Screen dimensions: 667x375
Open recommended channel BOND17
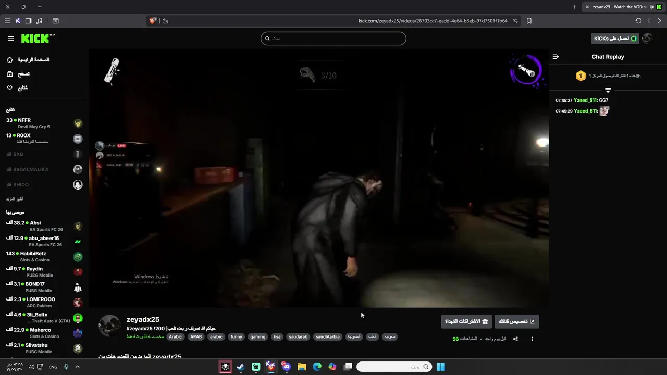click(44, 287)
